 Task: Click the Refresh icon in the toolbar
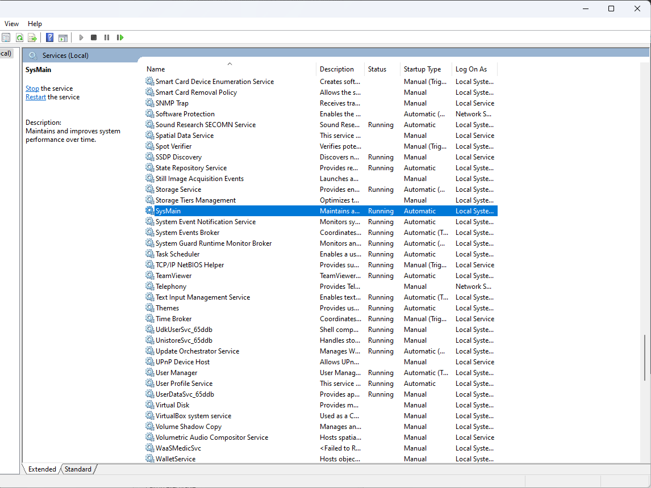19,37
